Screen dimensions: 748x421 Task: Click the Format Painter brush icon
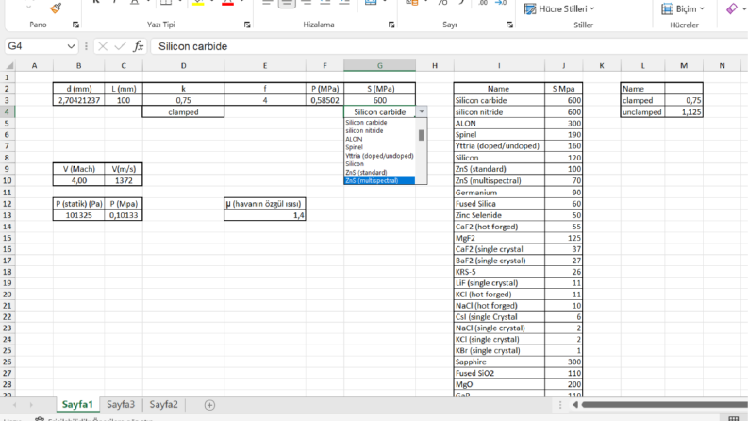click(56, 8)
